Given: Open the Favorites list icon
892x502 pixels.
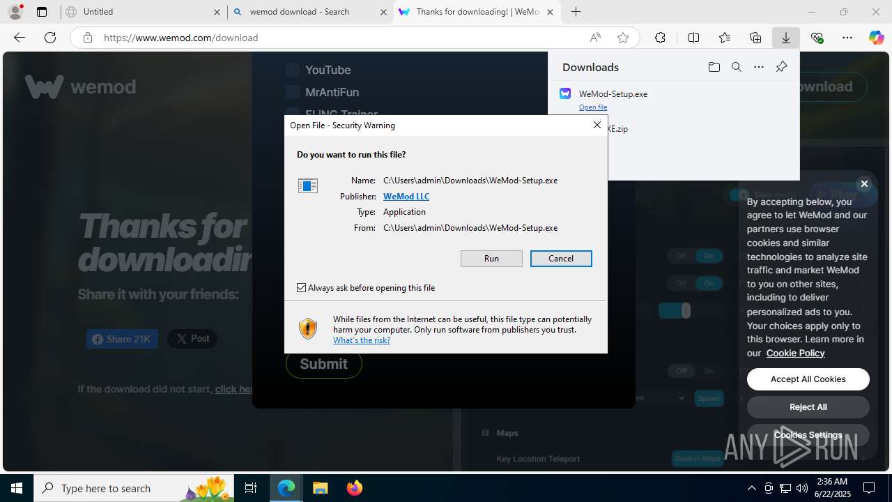Looking at the screenshot, I should pos(725,38).
